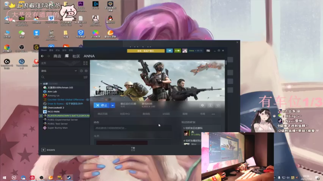Open PICO PARK desktop shortcut
The image size is (323, 181).
pyautogui.click(x=51, y=19)
